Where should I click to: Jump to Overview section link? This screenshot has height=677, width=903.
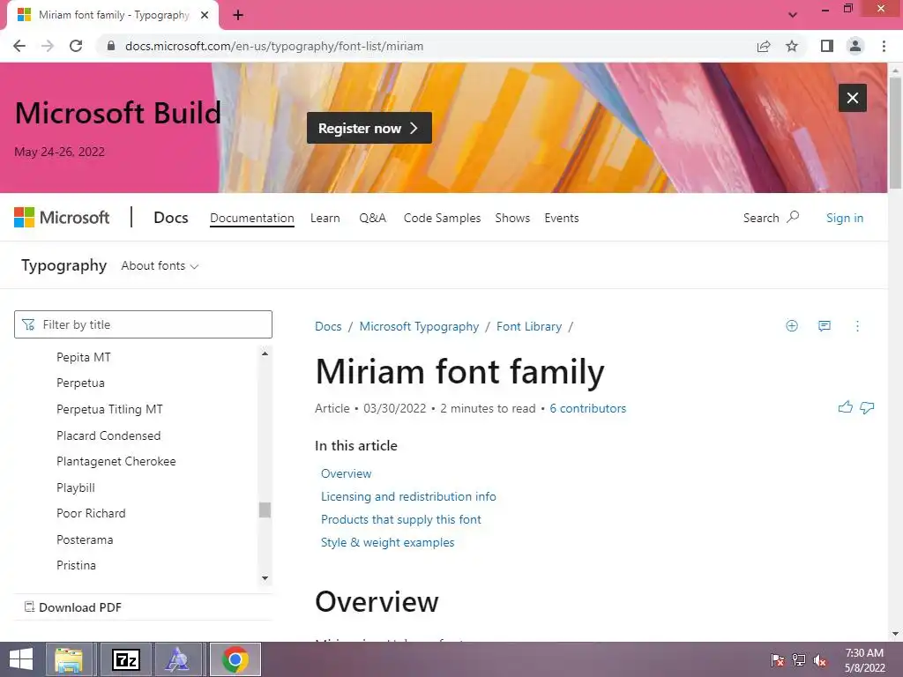[346, 473]
